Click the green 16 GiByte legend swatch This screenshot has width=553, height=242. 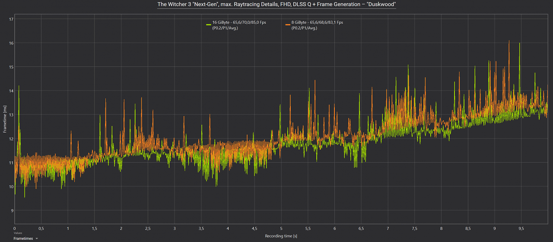(x=209, y=25)
